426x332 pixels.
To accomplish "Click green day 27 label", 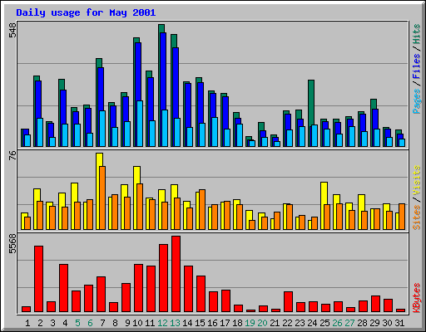I will point(349,323).
